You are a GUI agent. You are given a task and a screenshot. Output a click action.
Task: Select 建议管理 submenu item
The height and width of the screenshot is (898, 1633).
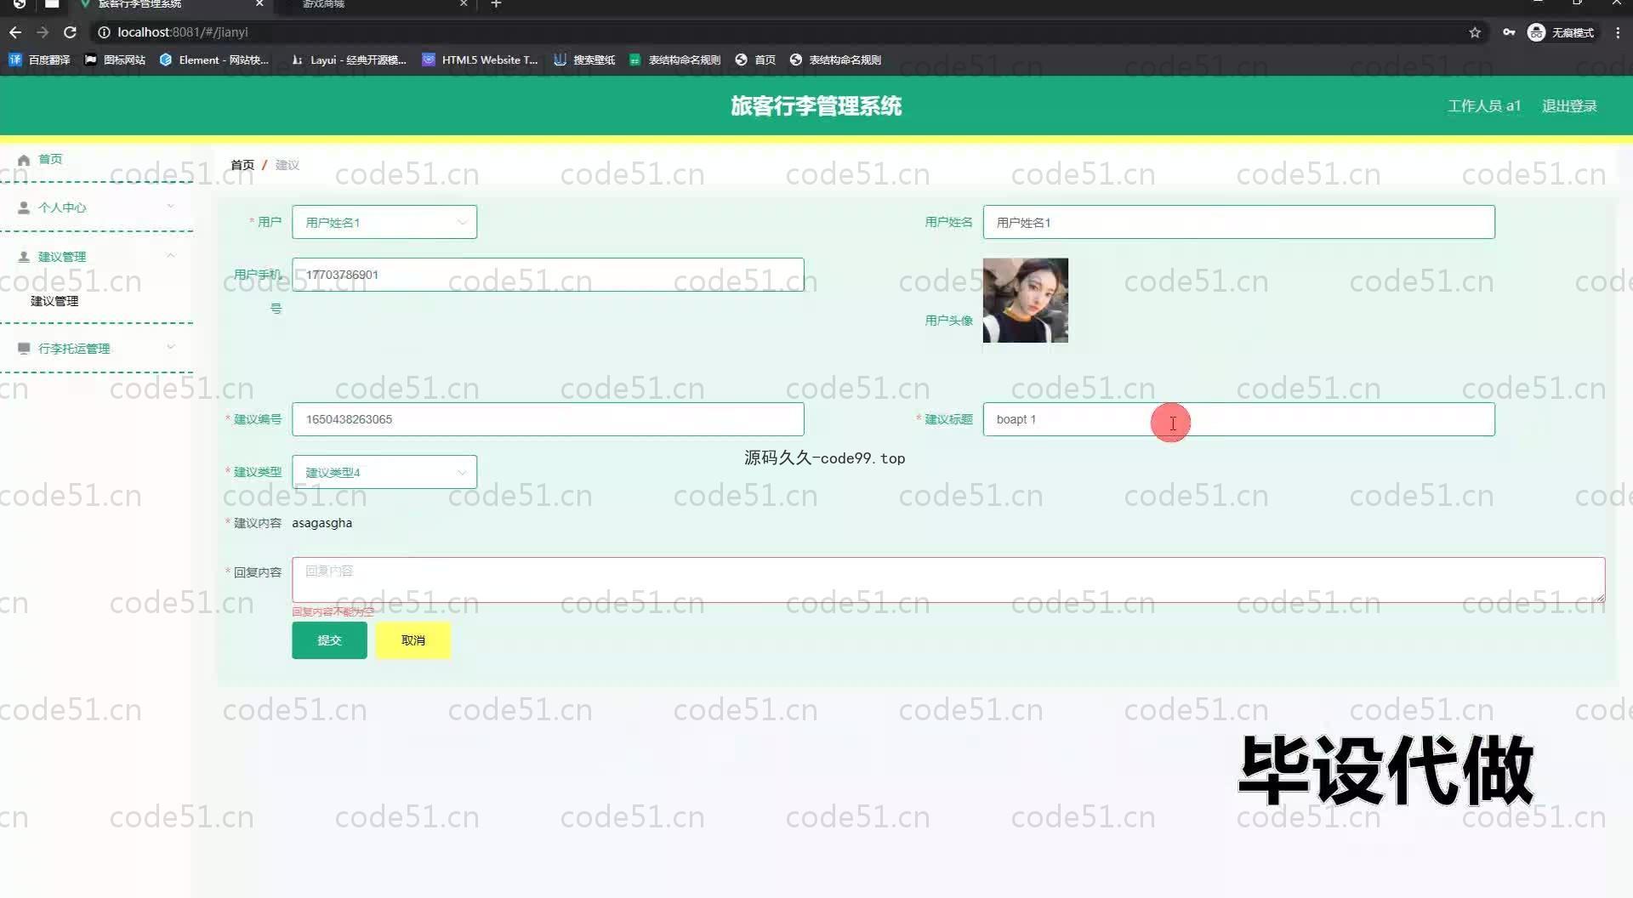[54, 301]
